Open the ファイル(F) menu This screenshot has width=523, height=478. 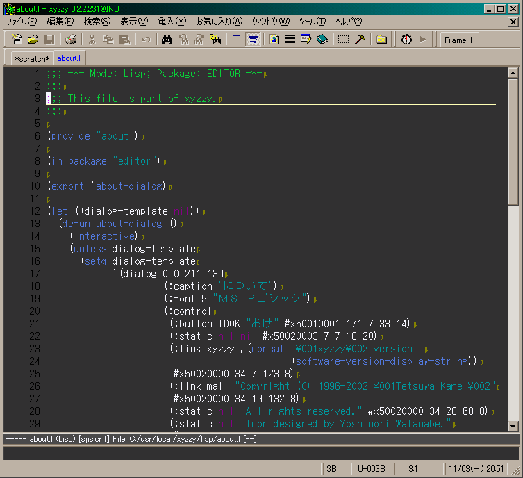point(22,22)
